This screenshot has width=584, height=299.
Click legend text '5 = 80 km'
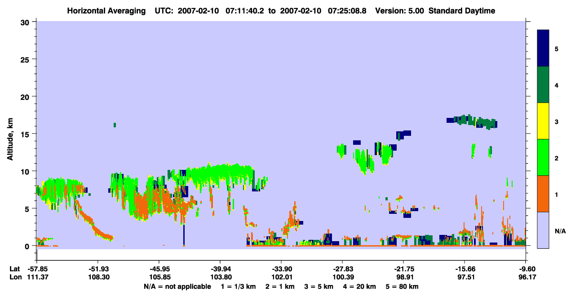402,286
